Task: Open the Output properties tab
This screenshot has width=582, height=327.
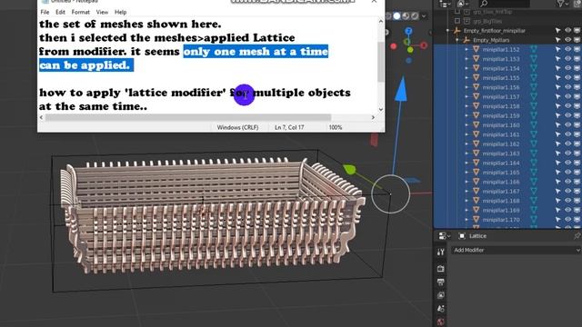Action: click(440, 282)
